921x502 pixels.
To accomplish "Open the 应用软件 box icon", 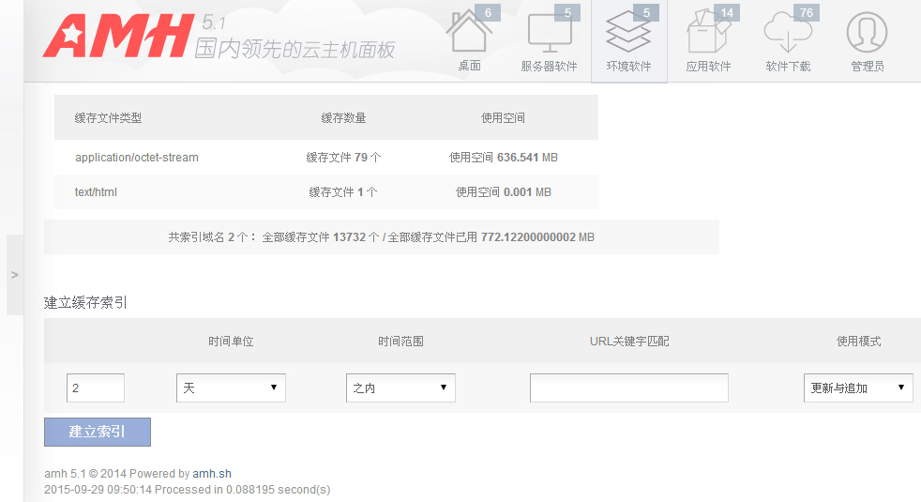I will pyautogui.click(x=708, y=34).
